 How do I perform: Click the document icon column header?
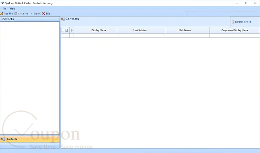pyautogui.click(x=67, y=30)
